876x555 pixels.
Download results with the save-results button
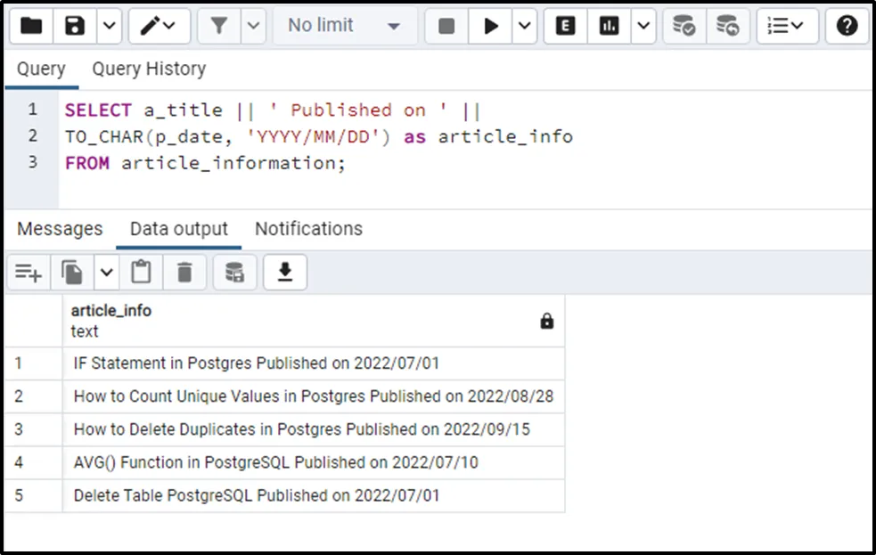point(285,272)
